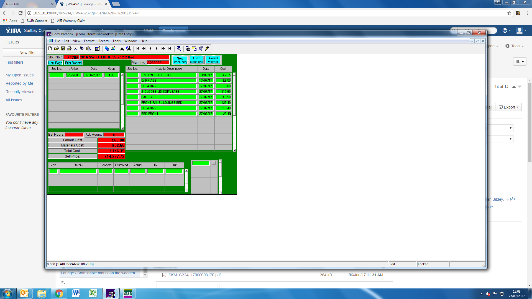Viewport: 532px width, 299px height.
Task: Open the Record menu
Action: pos(103,41)
